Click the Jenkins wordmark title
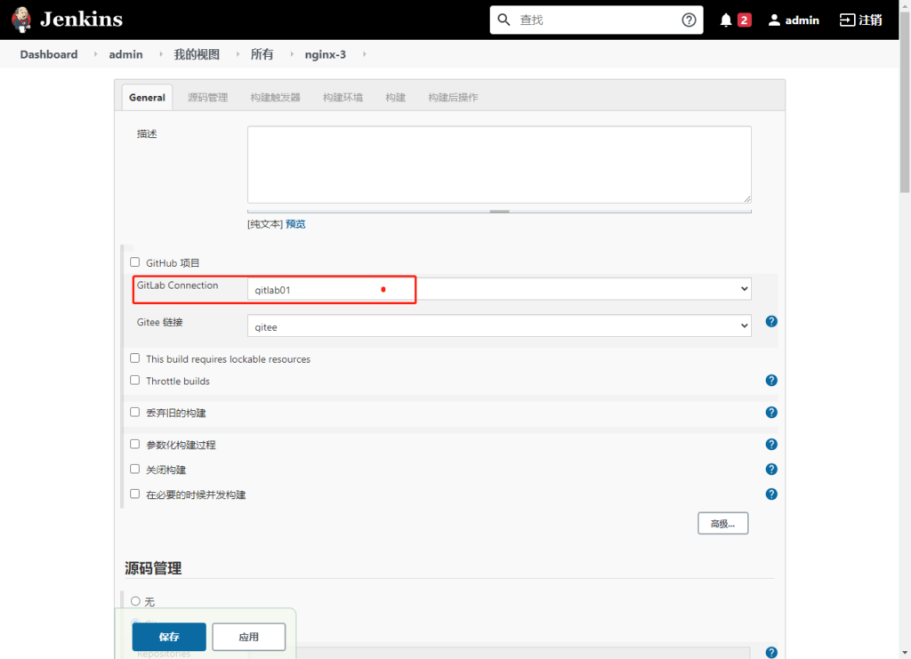The width and height of the screenshot is (911, 659). click(x=81, y=20)
